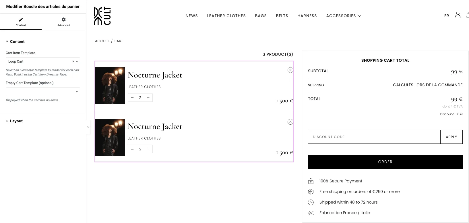Decrease quantity of second Nocturne Jacket
The image size is (469, 223).
click(132, 149)
